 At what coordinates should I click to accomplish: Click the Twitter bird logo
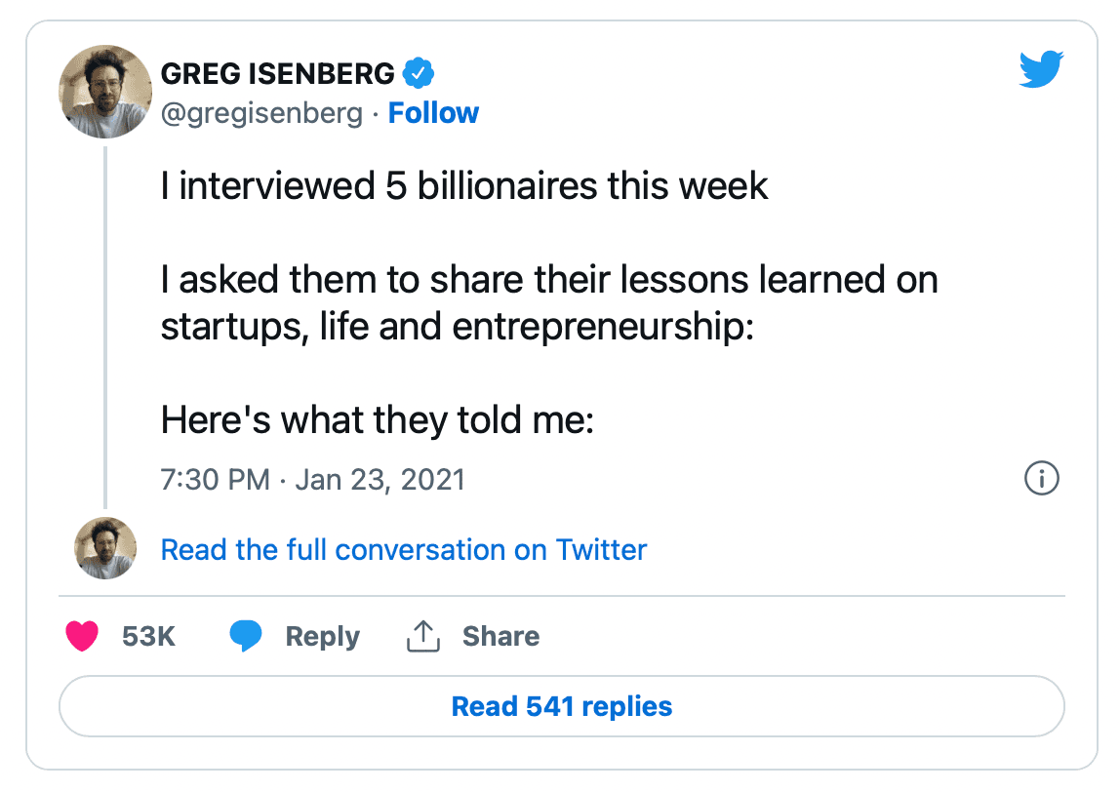(x=1040, y=70)
